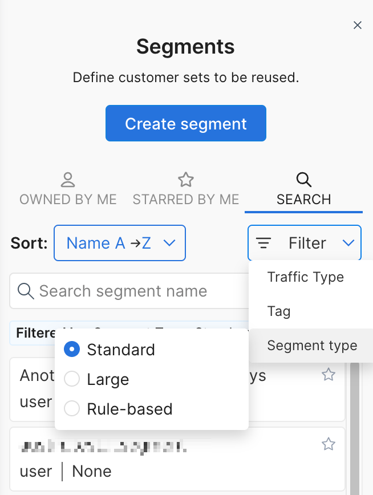Select the Standard segment type radio
This screenshot has height=495, width=373.
coord(72,350)
